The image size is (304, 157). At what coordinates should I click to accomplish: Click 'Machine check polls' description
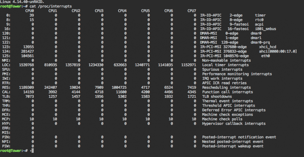point(222,119)
